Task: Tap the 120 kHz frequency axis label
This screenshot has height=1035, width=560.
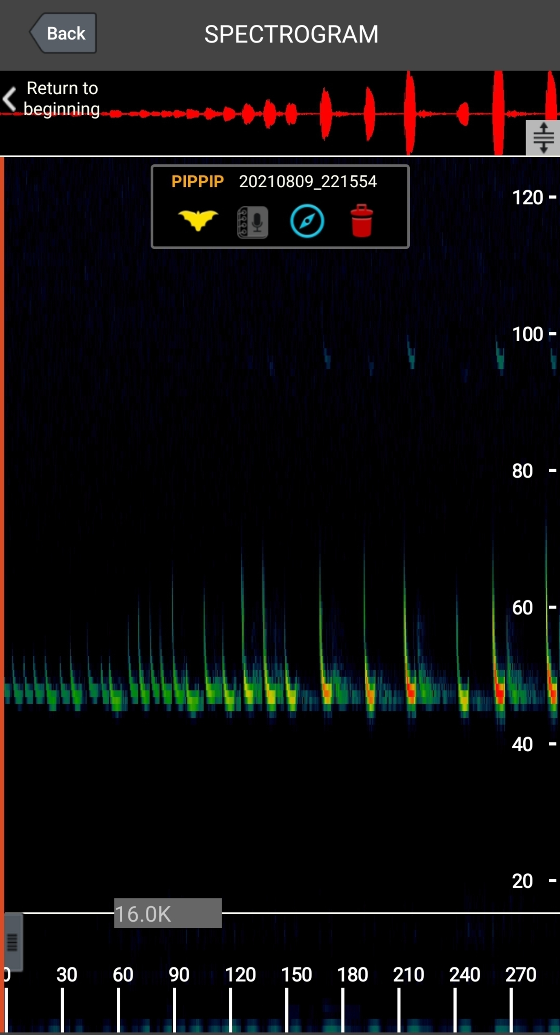Action: pos(527,198)
